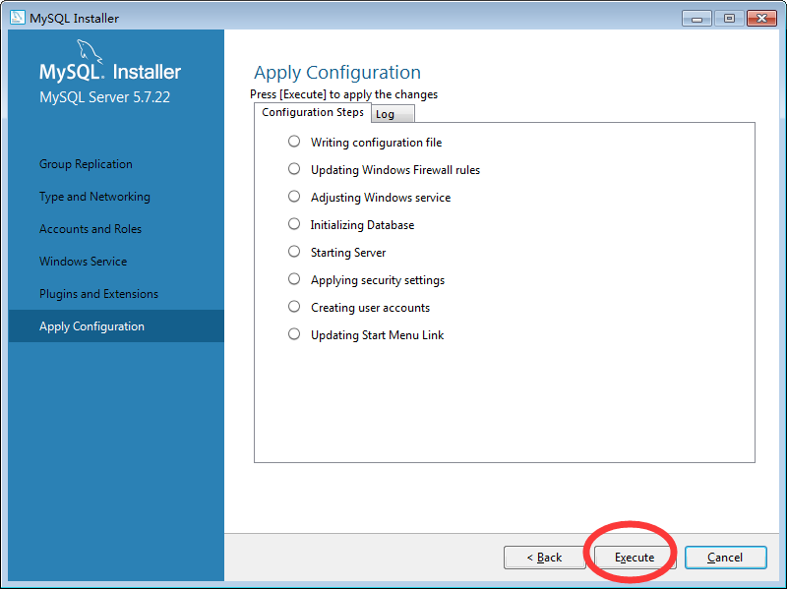The image size is (787, 589).
Task: Open the Group Replication sidebar step
Action: pos(86,164)
